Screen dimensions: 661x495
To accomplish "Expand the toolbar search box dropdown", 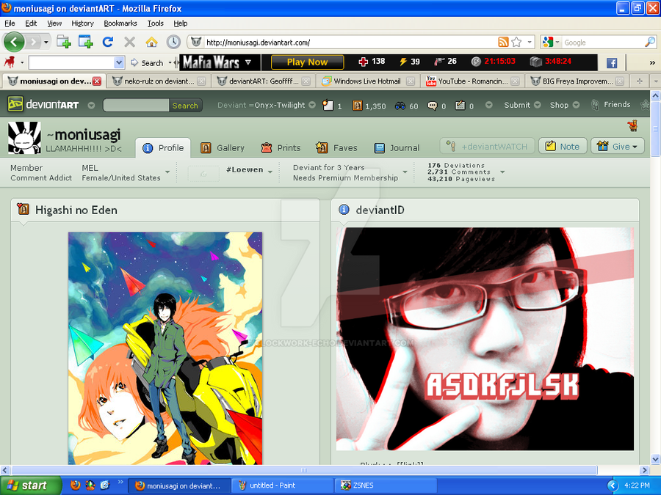I will tap(119, 63).
